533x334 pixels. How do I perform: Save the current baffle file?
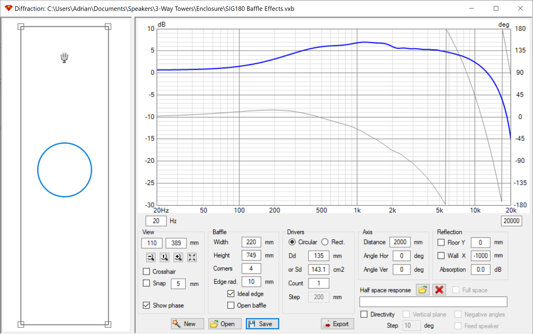pos(262,324)
